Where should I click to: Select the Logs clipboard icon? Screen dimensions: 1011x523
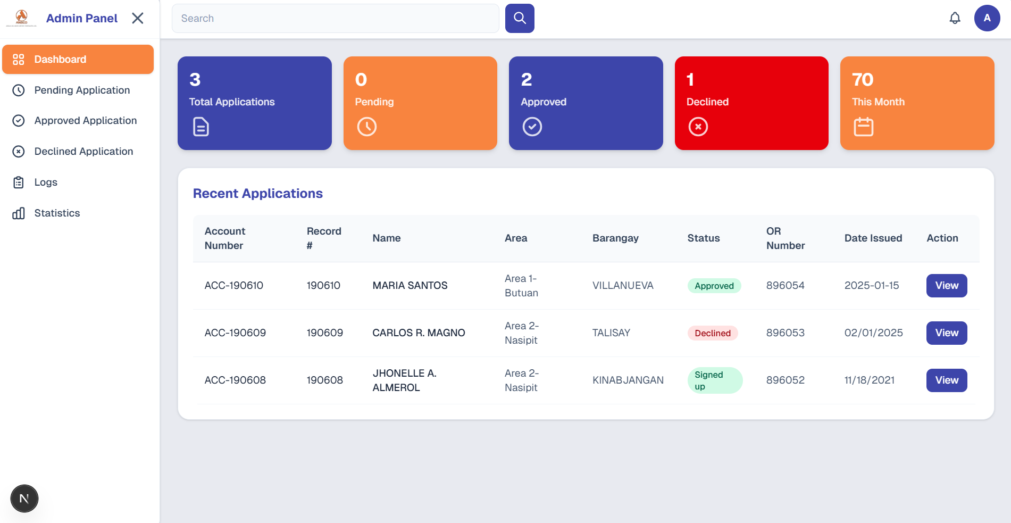point(19,182)
